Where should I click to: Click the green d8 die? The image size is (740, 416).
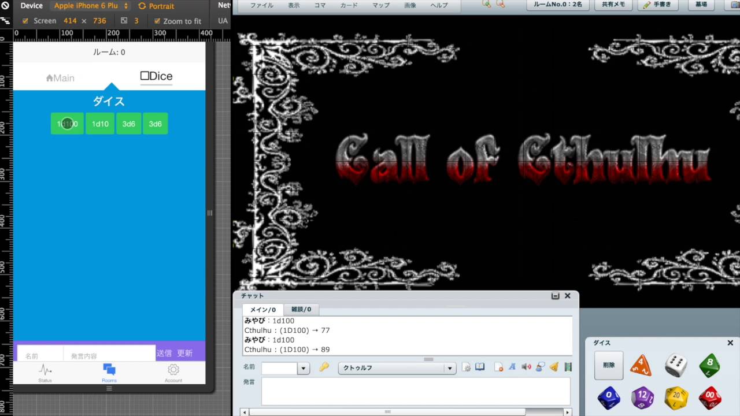[x=709, y=365]
